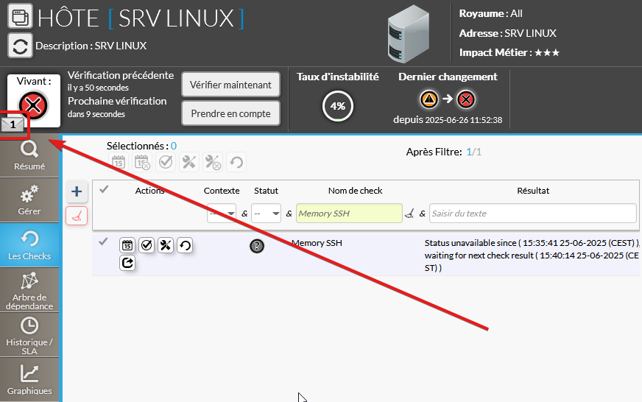
Task: Open the Résumé tab in sidebar
Action: click(x=29, y=156)
